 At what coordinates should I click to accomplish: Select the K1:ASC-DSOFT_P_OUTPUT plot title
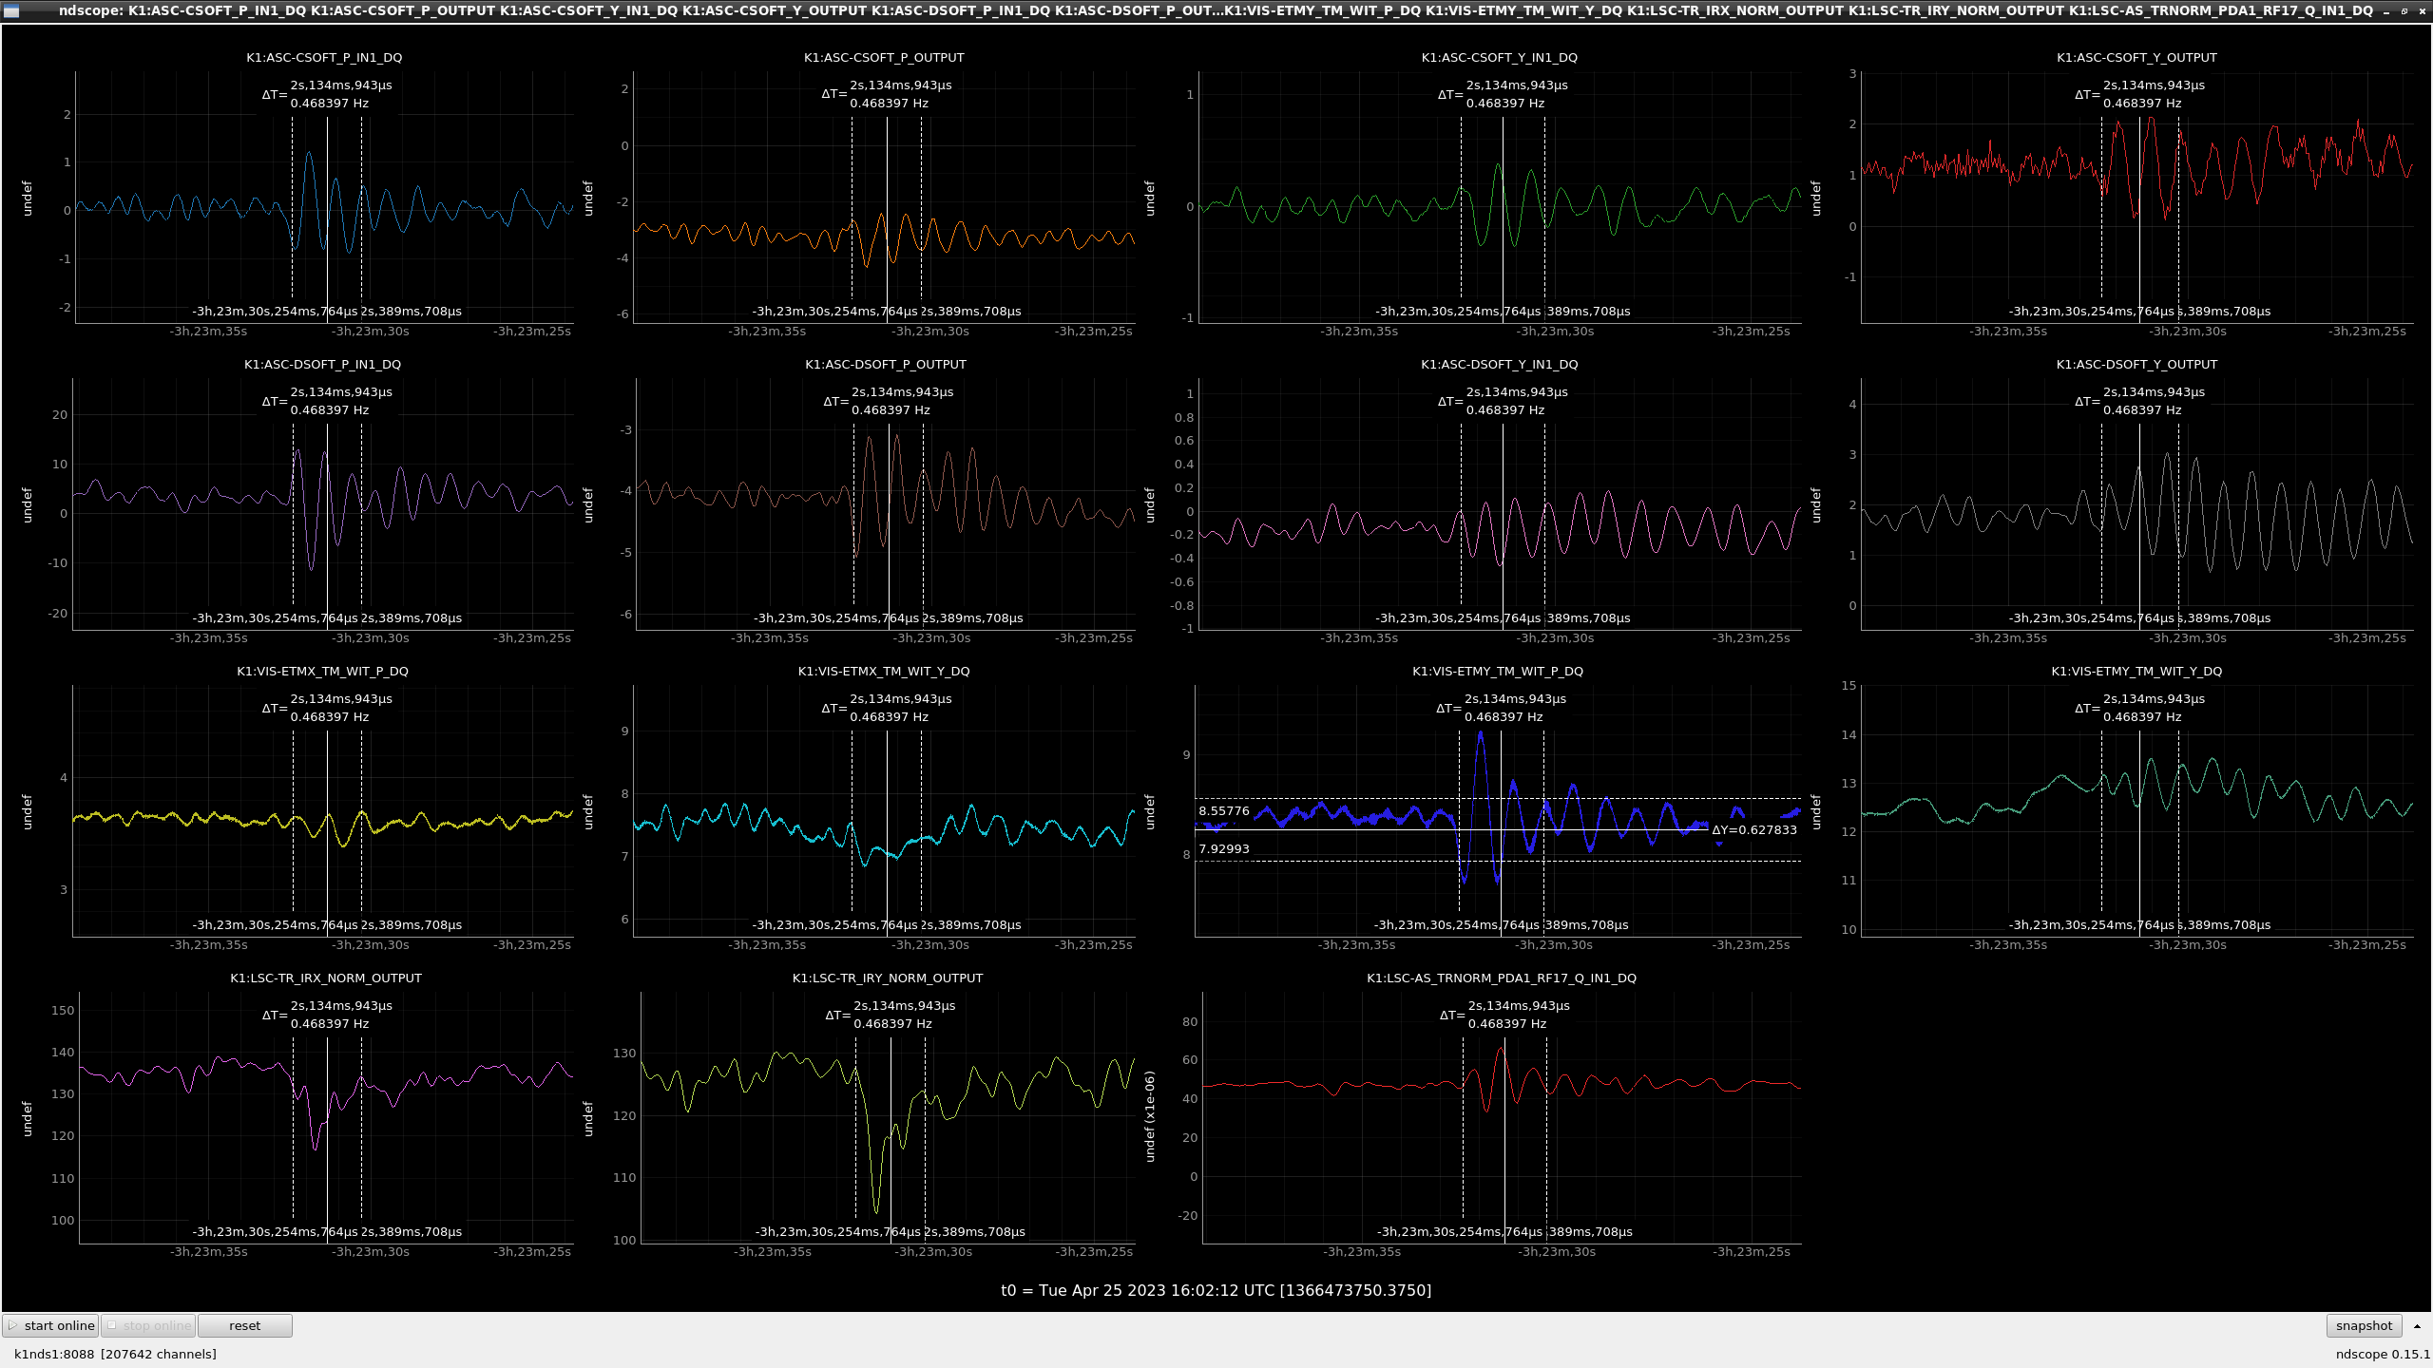[885, 364]
